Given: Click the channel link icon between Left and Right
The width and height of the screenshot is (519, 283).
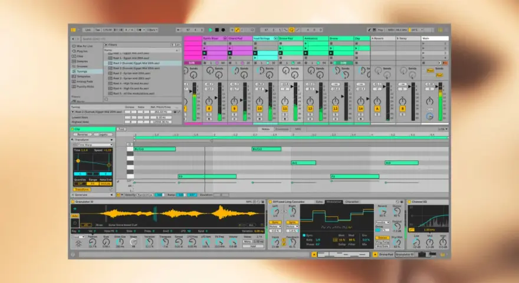Looking at the screenshot, I should [x=284, y=211].
